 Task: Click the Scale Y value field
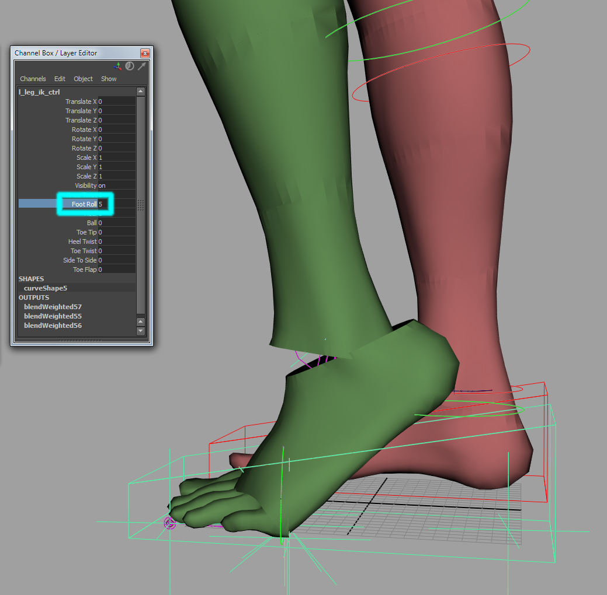pyautogui.click(x=116, y=167)
